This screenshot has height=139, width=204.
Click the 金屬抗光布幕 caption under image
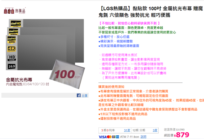coord(19,80)
